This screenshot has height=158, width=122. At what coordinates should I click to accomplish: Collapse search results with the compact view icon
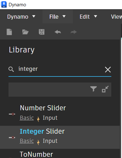point(105,89)
